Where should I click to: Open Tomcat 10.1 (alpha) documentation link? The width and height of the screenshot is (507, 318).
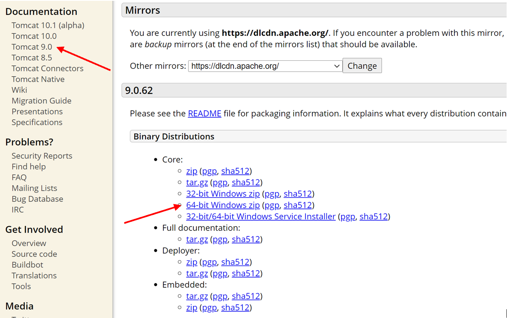tap(48, 25)
